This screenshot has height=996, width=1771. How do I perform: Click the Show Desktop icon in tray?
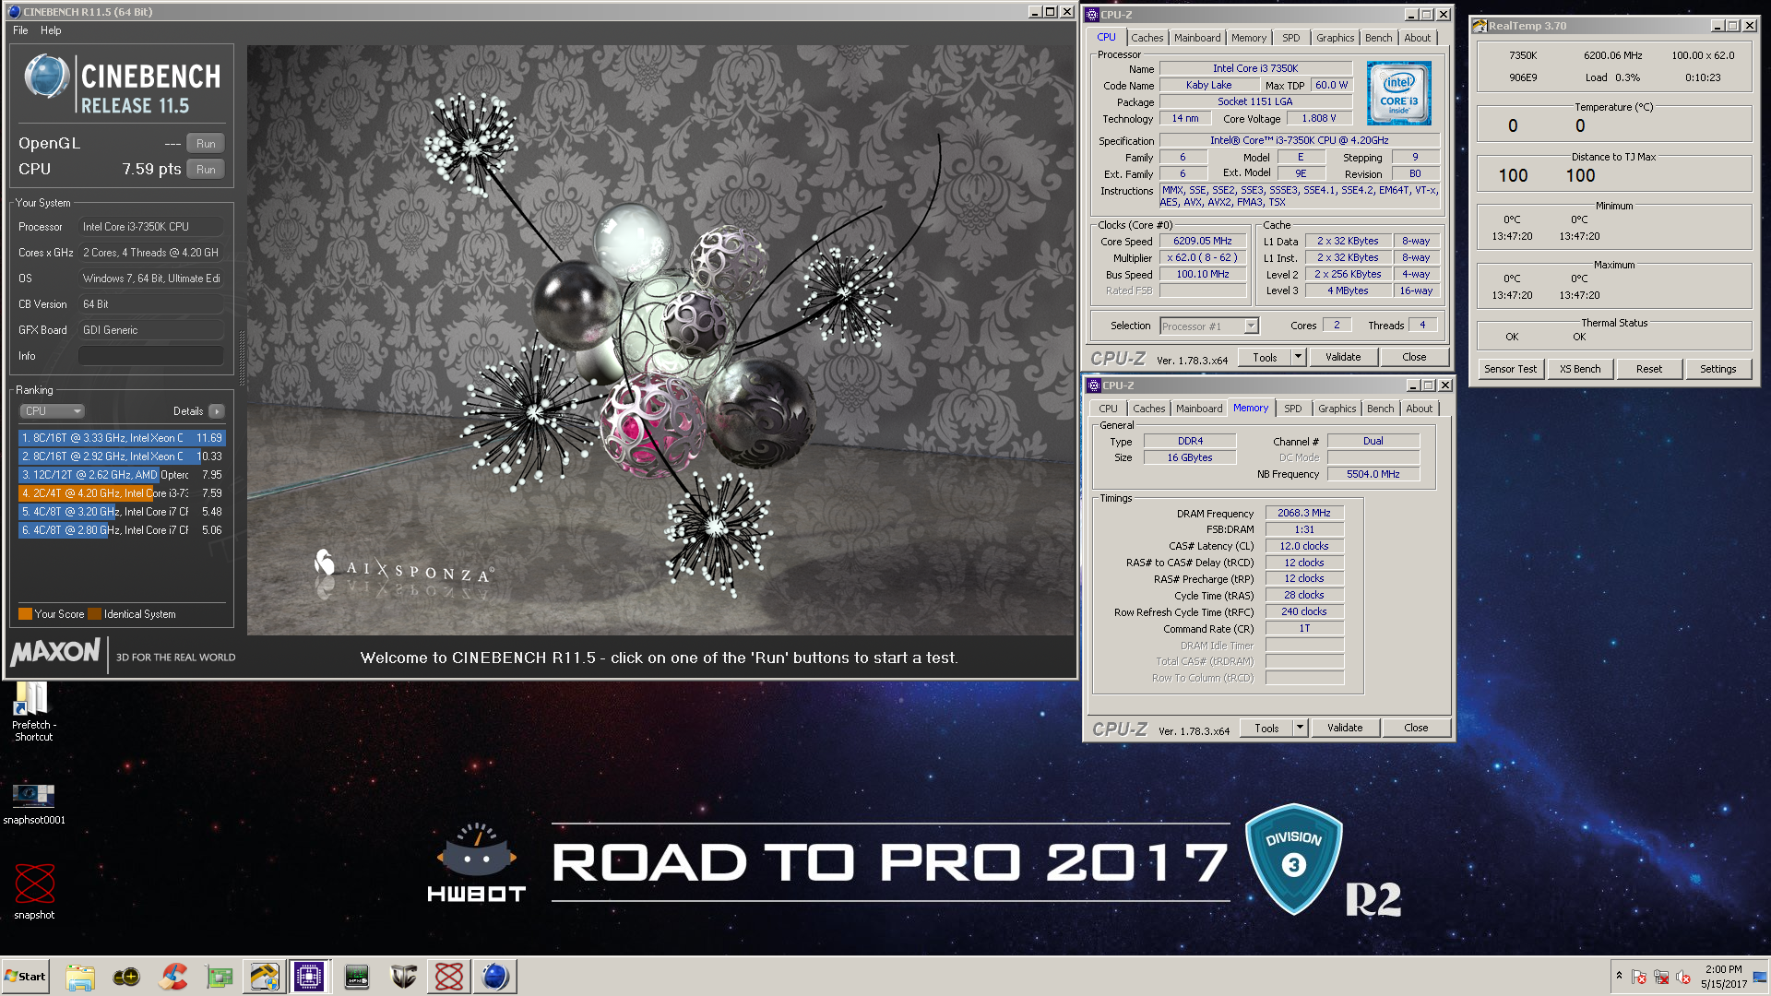pos(1761,977)
